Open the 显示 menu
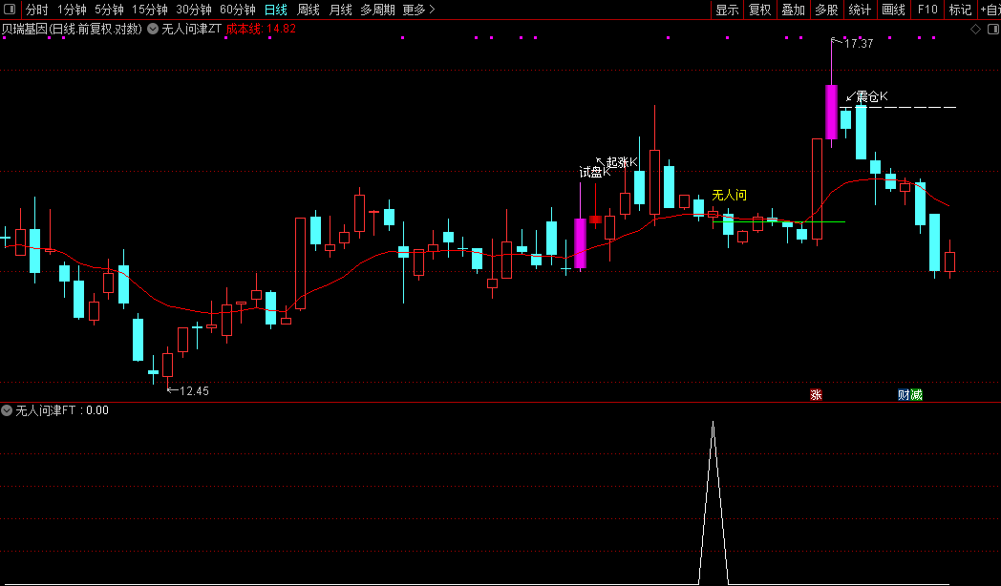Image resolution: width=1001 pixels, height=586 pixels. (727, 10)
